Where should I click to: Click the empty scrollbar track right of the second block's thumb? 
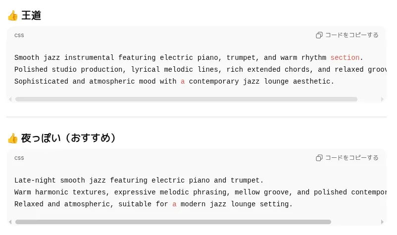(355, 222)
